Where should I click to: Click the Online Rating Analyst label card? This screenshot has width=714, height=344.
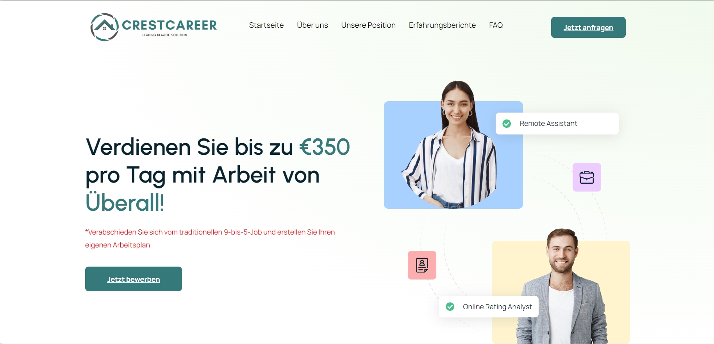pos(489,306)
